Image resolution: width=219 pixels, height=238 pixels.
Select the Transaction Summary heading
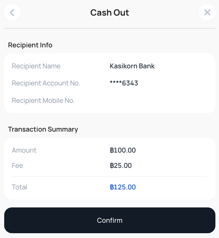[43, 129]
